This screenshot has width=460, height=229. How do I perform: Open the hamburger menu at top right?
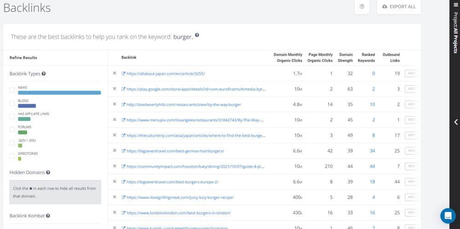click(x=455, y=5)
